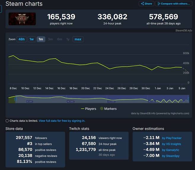Viewport: 195px width, 170px height.
Task: Click the 165,539 players right now figure
Action: pos(61,17)
